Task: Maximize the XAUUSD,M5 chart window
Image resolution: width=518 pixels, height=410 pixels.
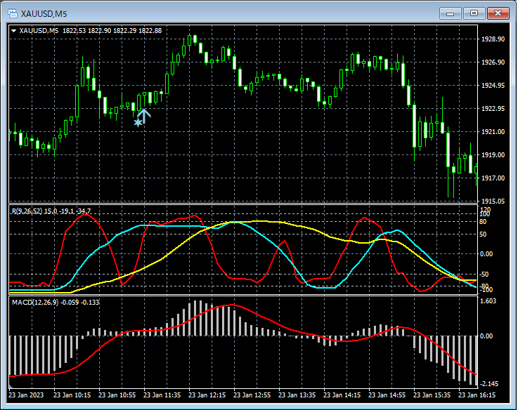Action: coord(474,13)
